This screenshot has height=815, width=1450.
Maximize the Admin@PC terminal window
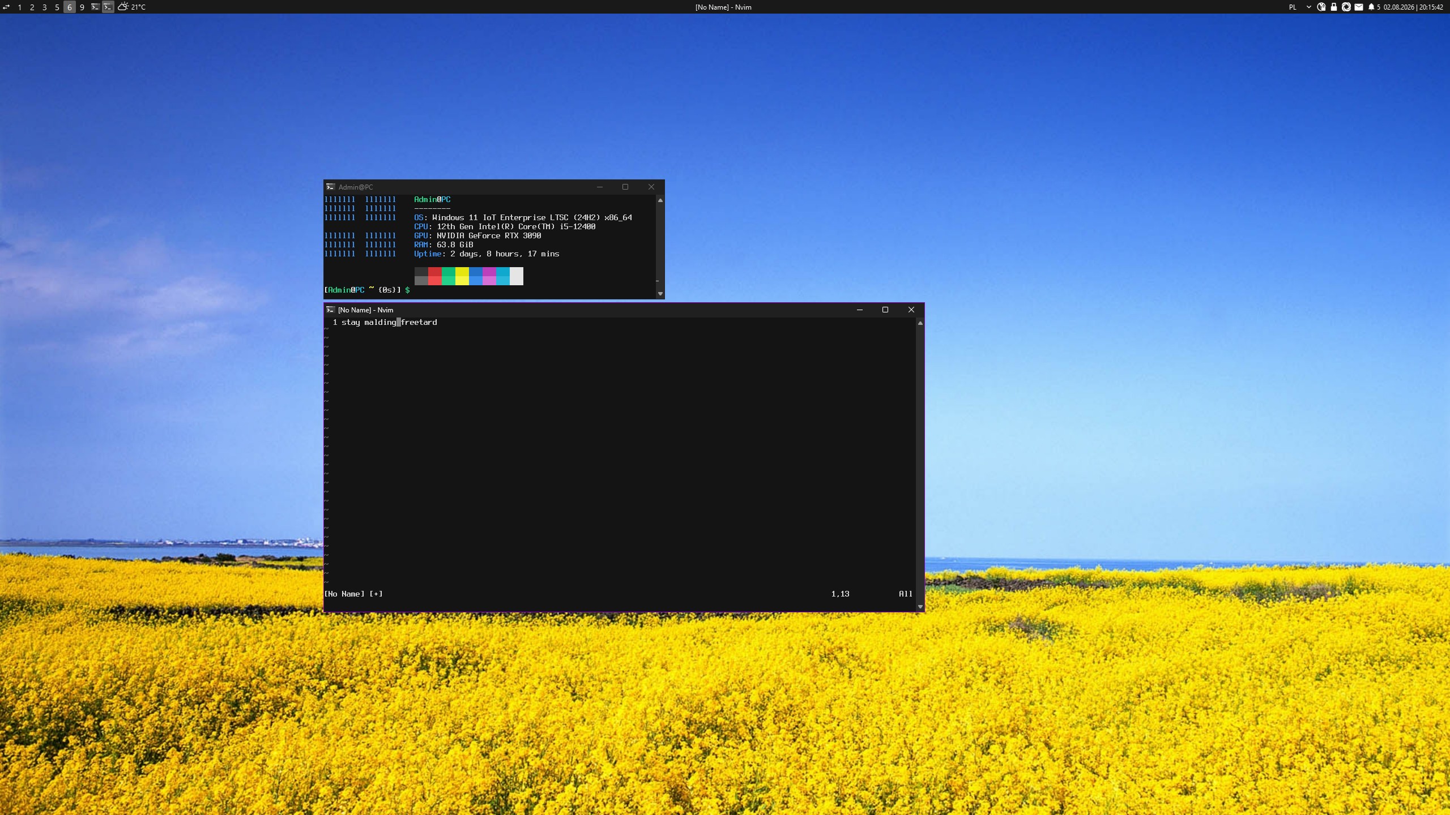click(625, 187)
